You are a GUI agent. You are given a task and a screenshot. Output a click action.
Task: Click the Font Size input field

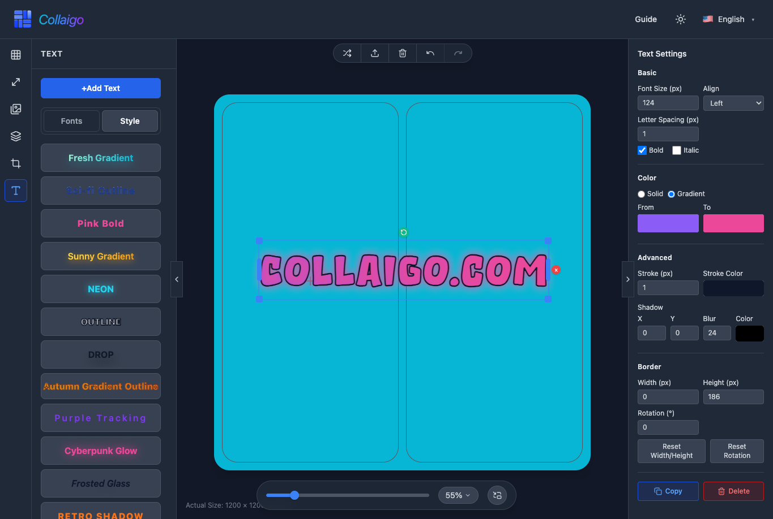click(x=668, y=103)
